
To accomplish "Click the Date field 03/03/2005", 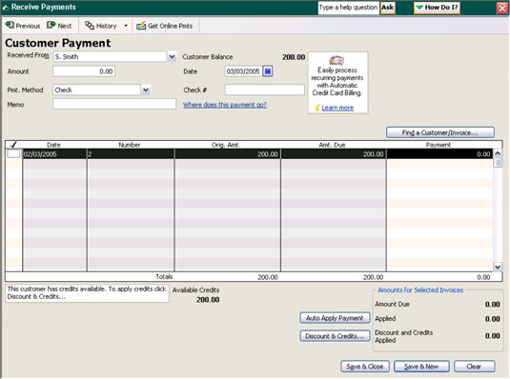I will point(243,71).
